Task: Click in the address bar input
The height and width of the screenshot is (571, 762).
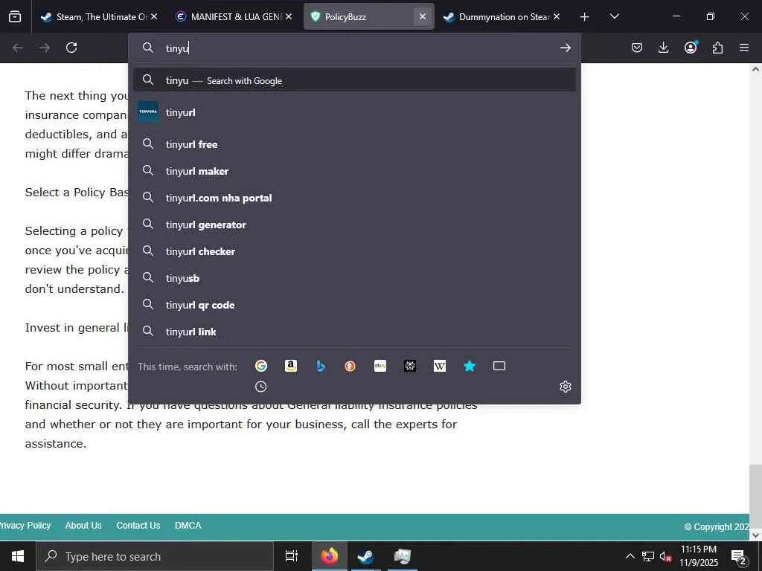Action: point(355,48)
